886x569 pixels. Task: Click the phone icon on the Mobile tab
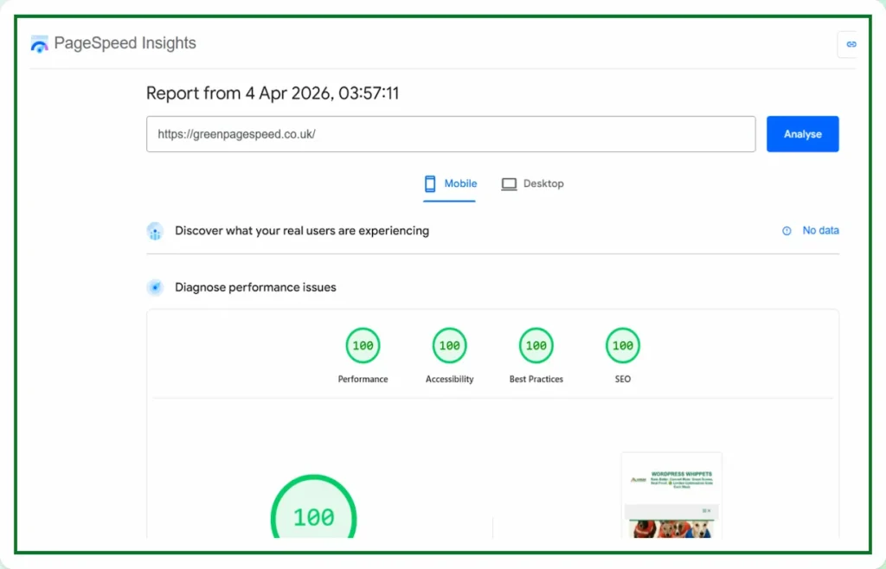pyautogui.click(x=429, y=183)
